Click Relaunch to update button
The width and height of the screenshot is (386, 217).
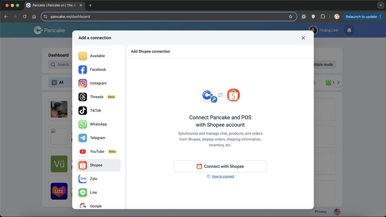(361, 17)
